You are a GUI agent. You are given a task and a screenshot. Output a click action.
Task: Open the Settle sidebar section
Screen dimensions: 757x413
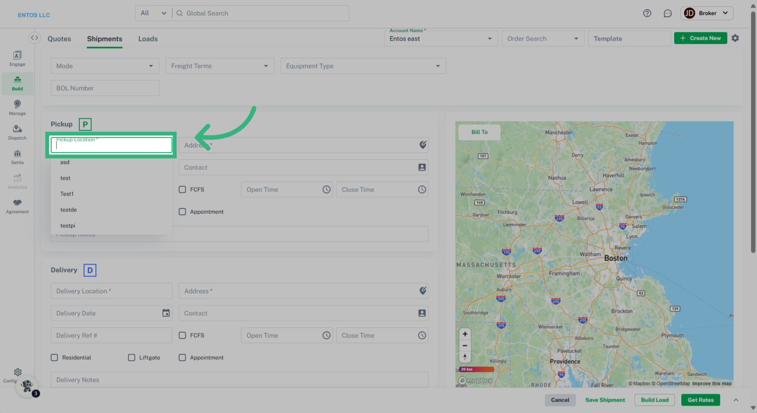pos(17,157)
